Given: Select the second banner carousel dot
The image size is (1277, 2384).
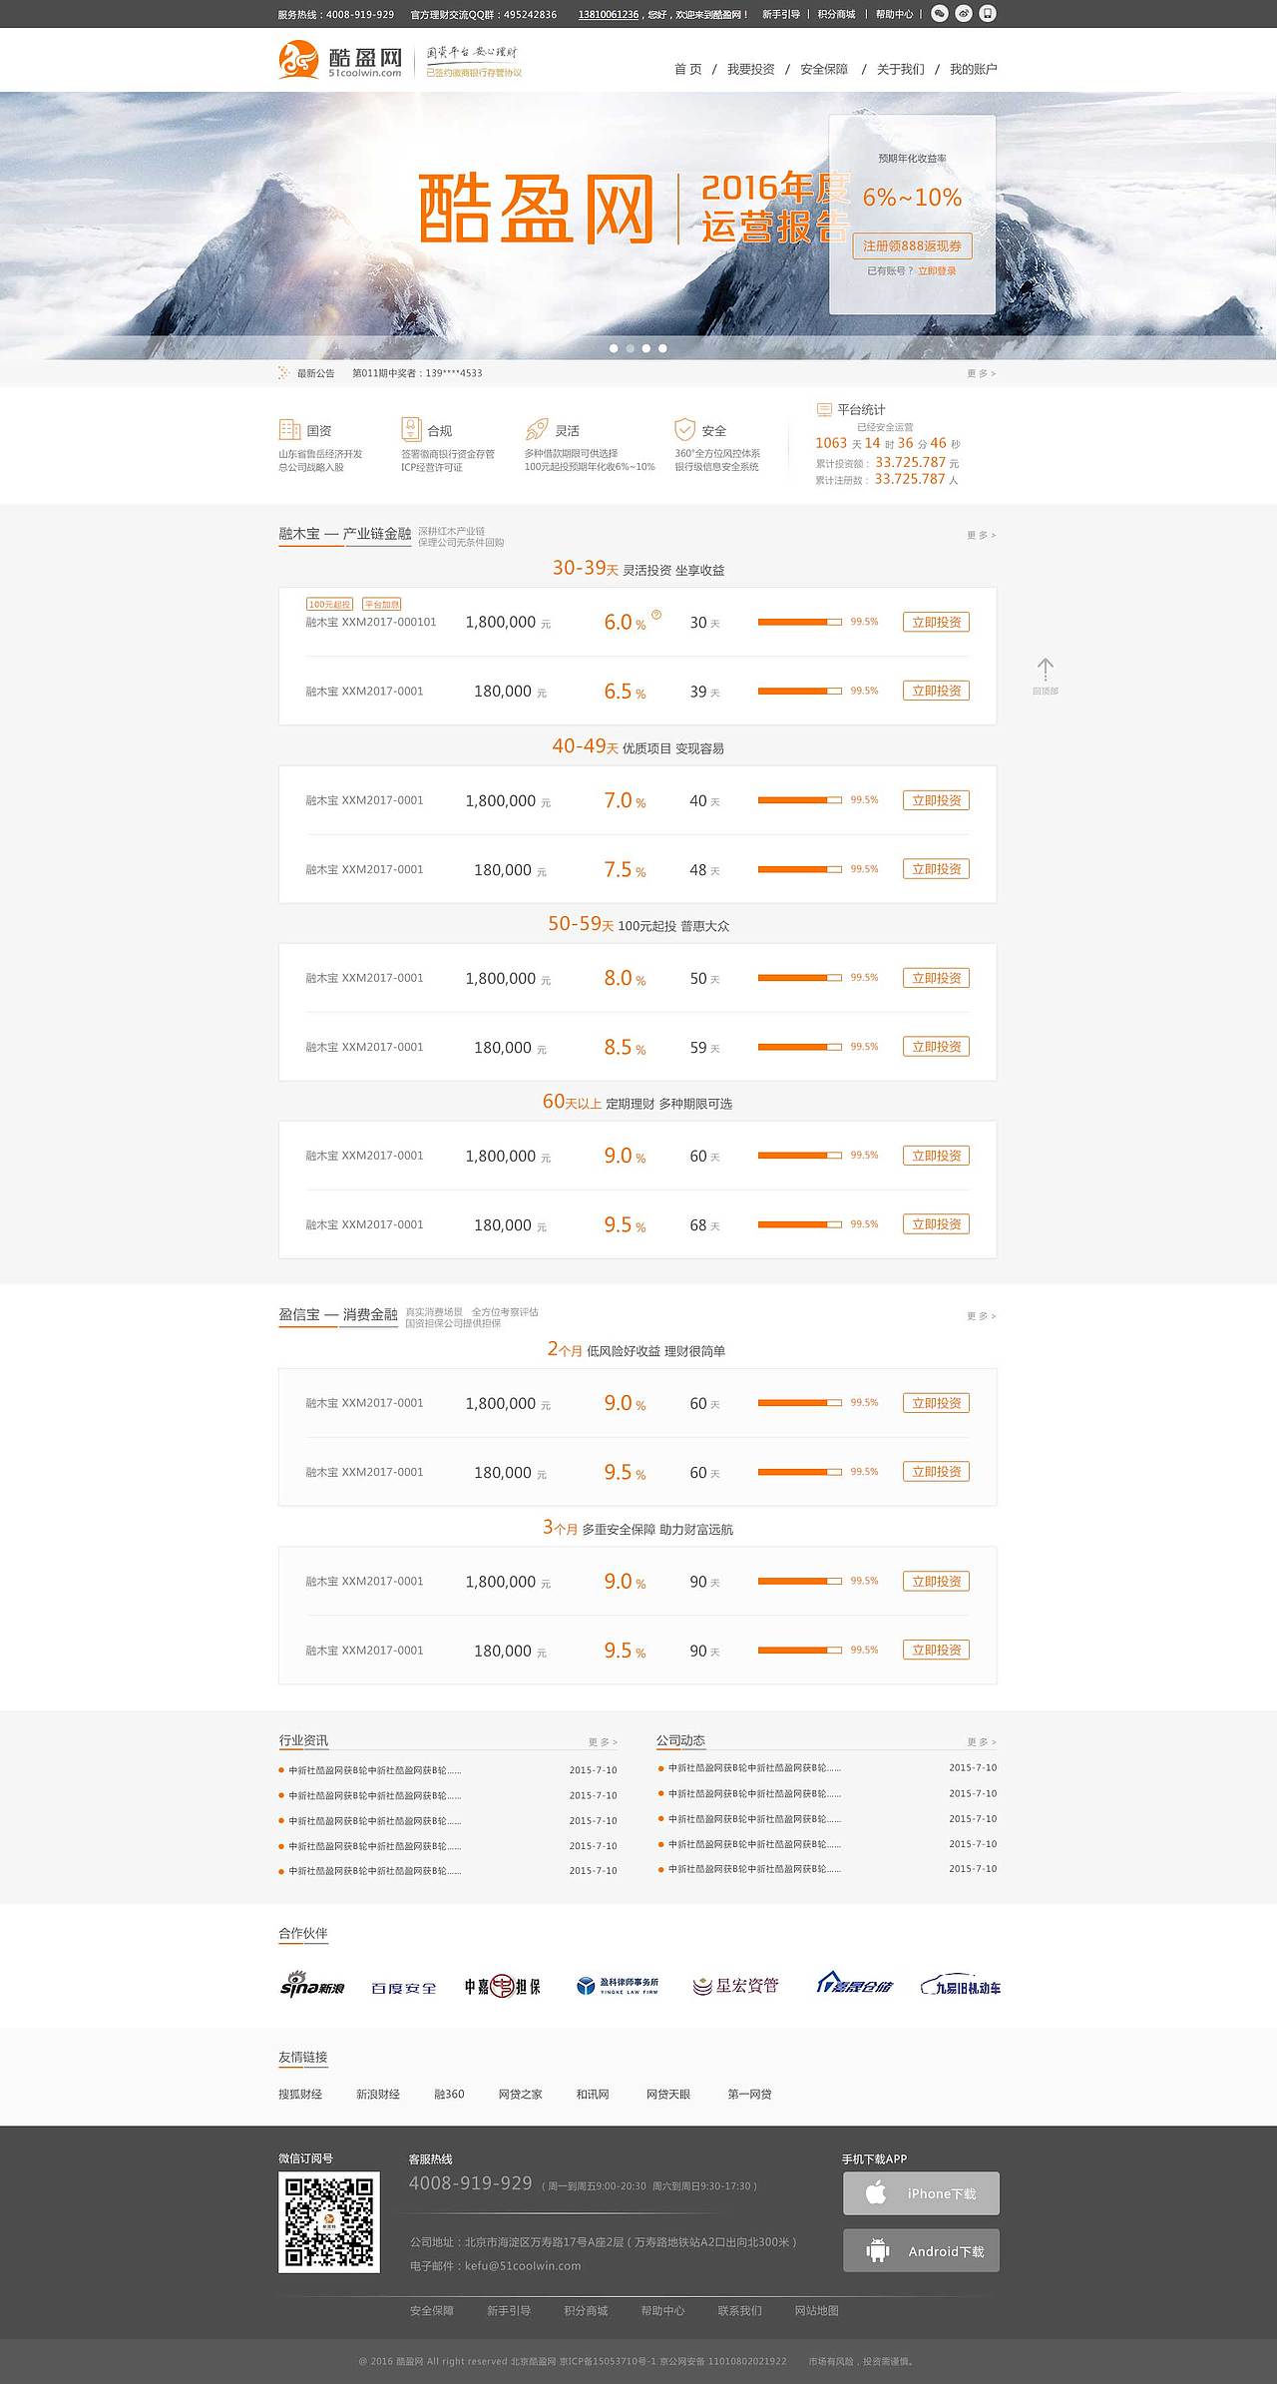Looking at the screenshot, I should tap(630, 348).
